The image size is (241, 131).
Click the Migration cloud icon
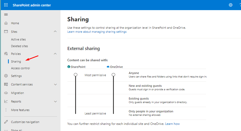[x=6, y=93]
